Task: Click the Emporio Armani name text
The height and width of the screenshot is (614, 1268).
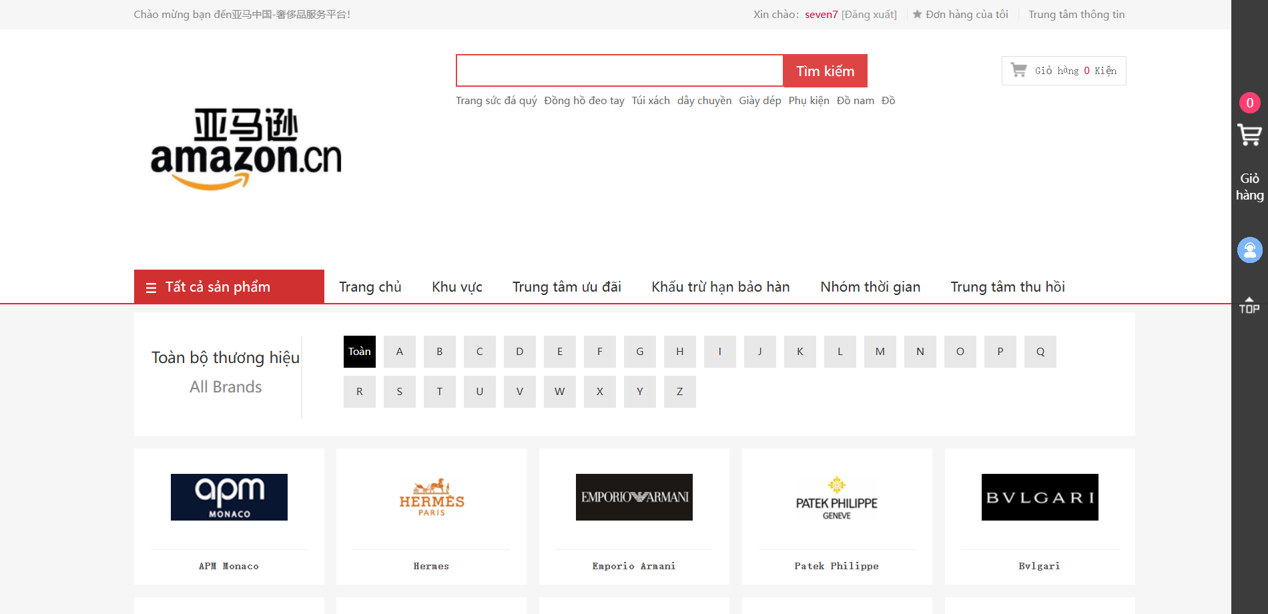Action: (634, 566)
